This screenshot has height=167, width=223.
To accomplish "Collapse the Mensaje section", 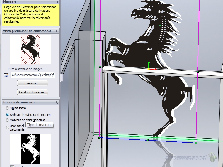I will pyautogui.click(x=57, y=2).
